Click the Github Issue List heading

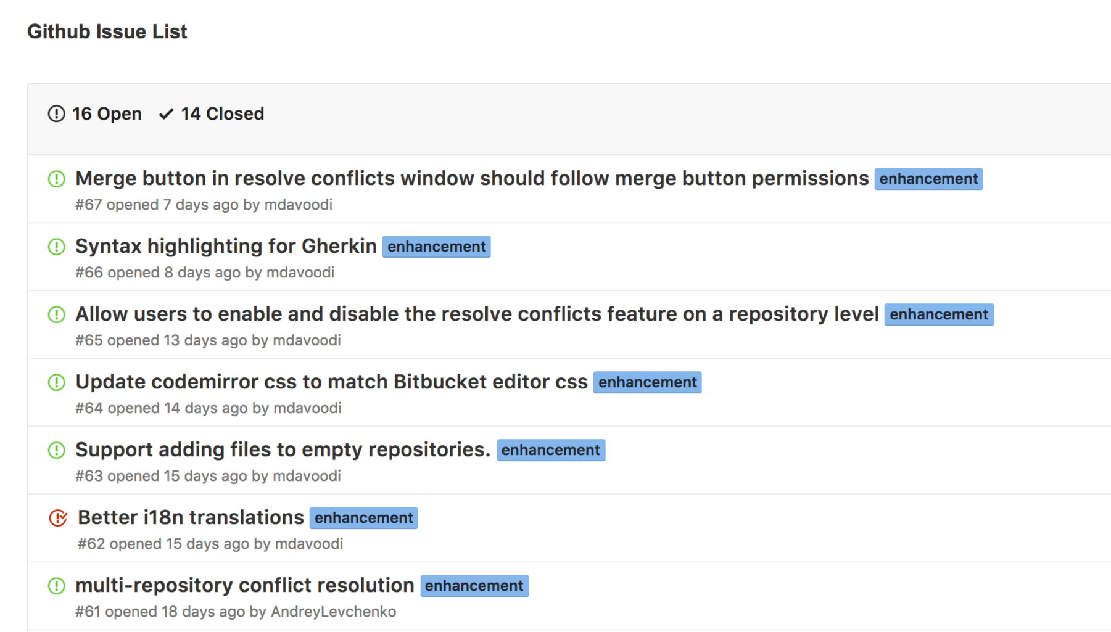(x=107, y=31)
